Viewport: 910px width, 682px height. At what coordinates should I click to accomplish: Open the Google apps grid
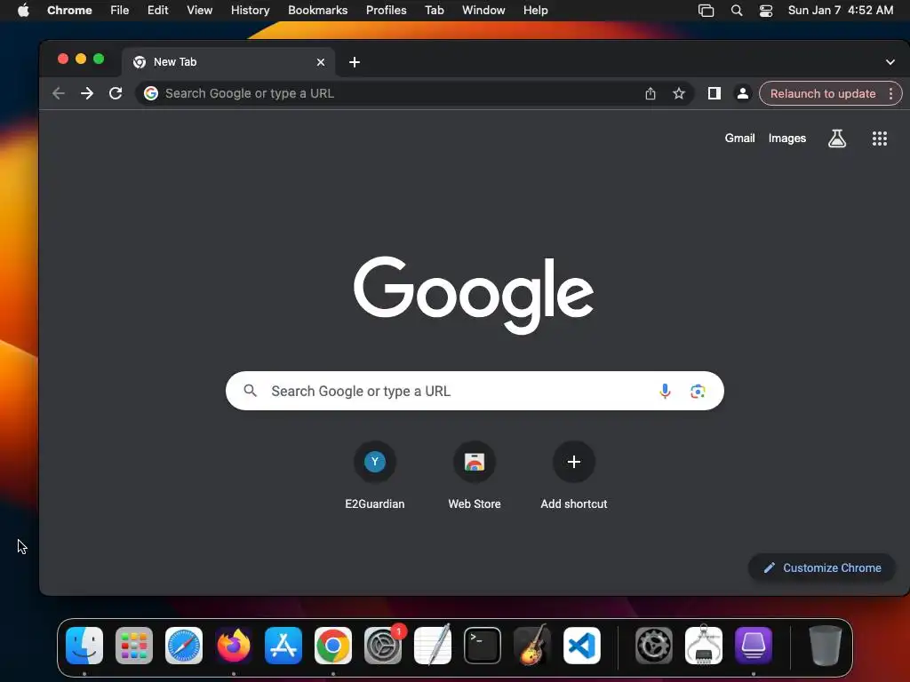coord(879,138)
